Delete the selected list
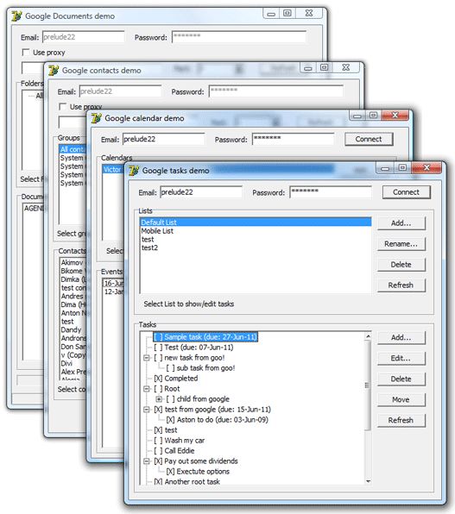Screen dimensions: 455x514 click(x=401, y=265)
